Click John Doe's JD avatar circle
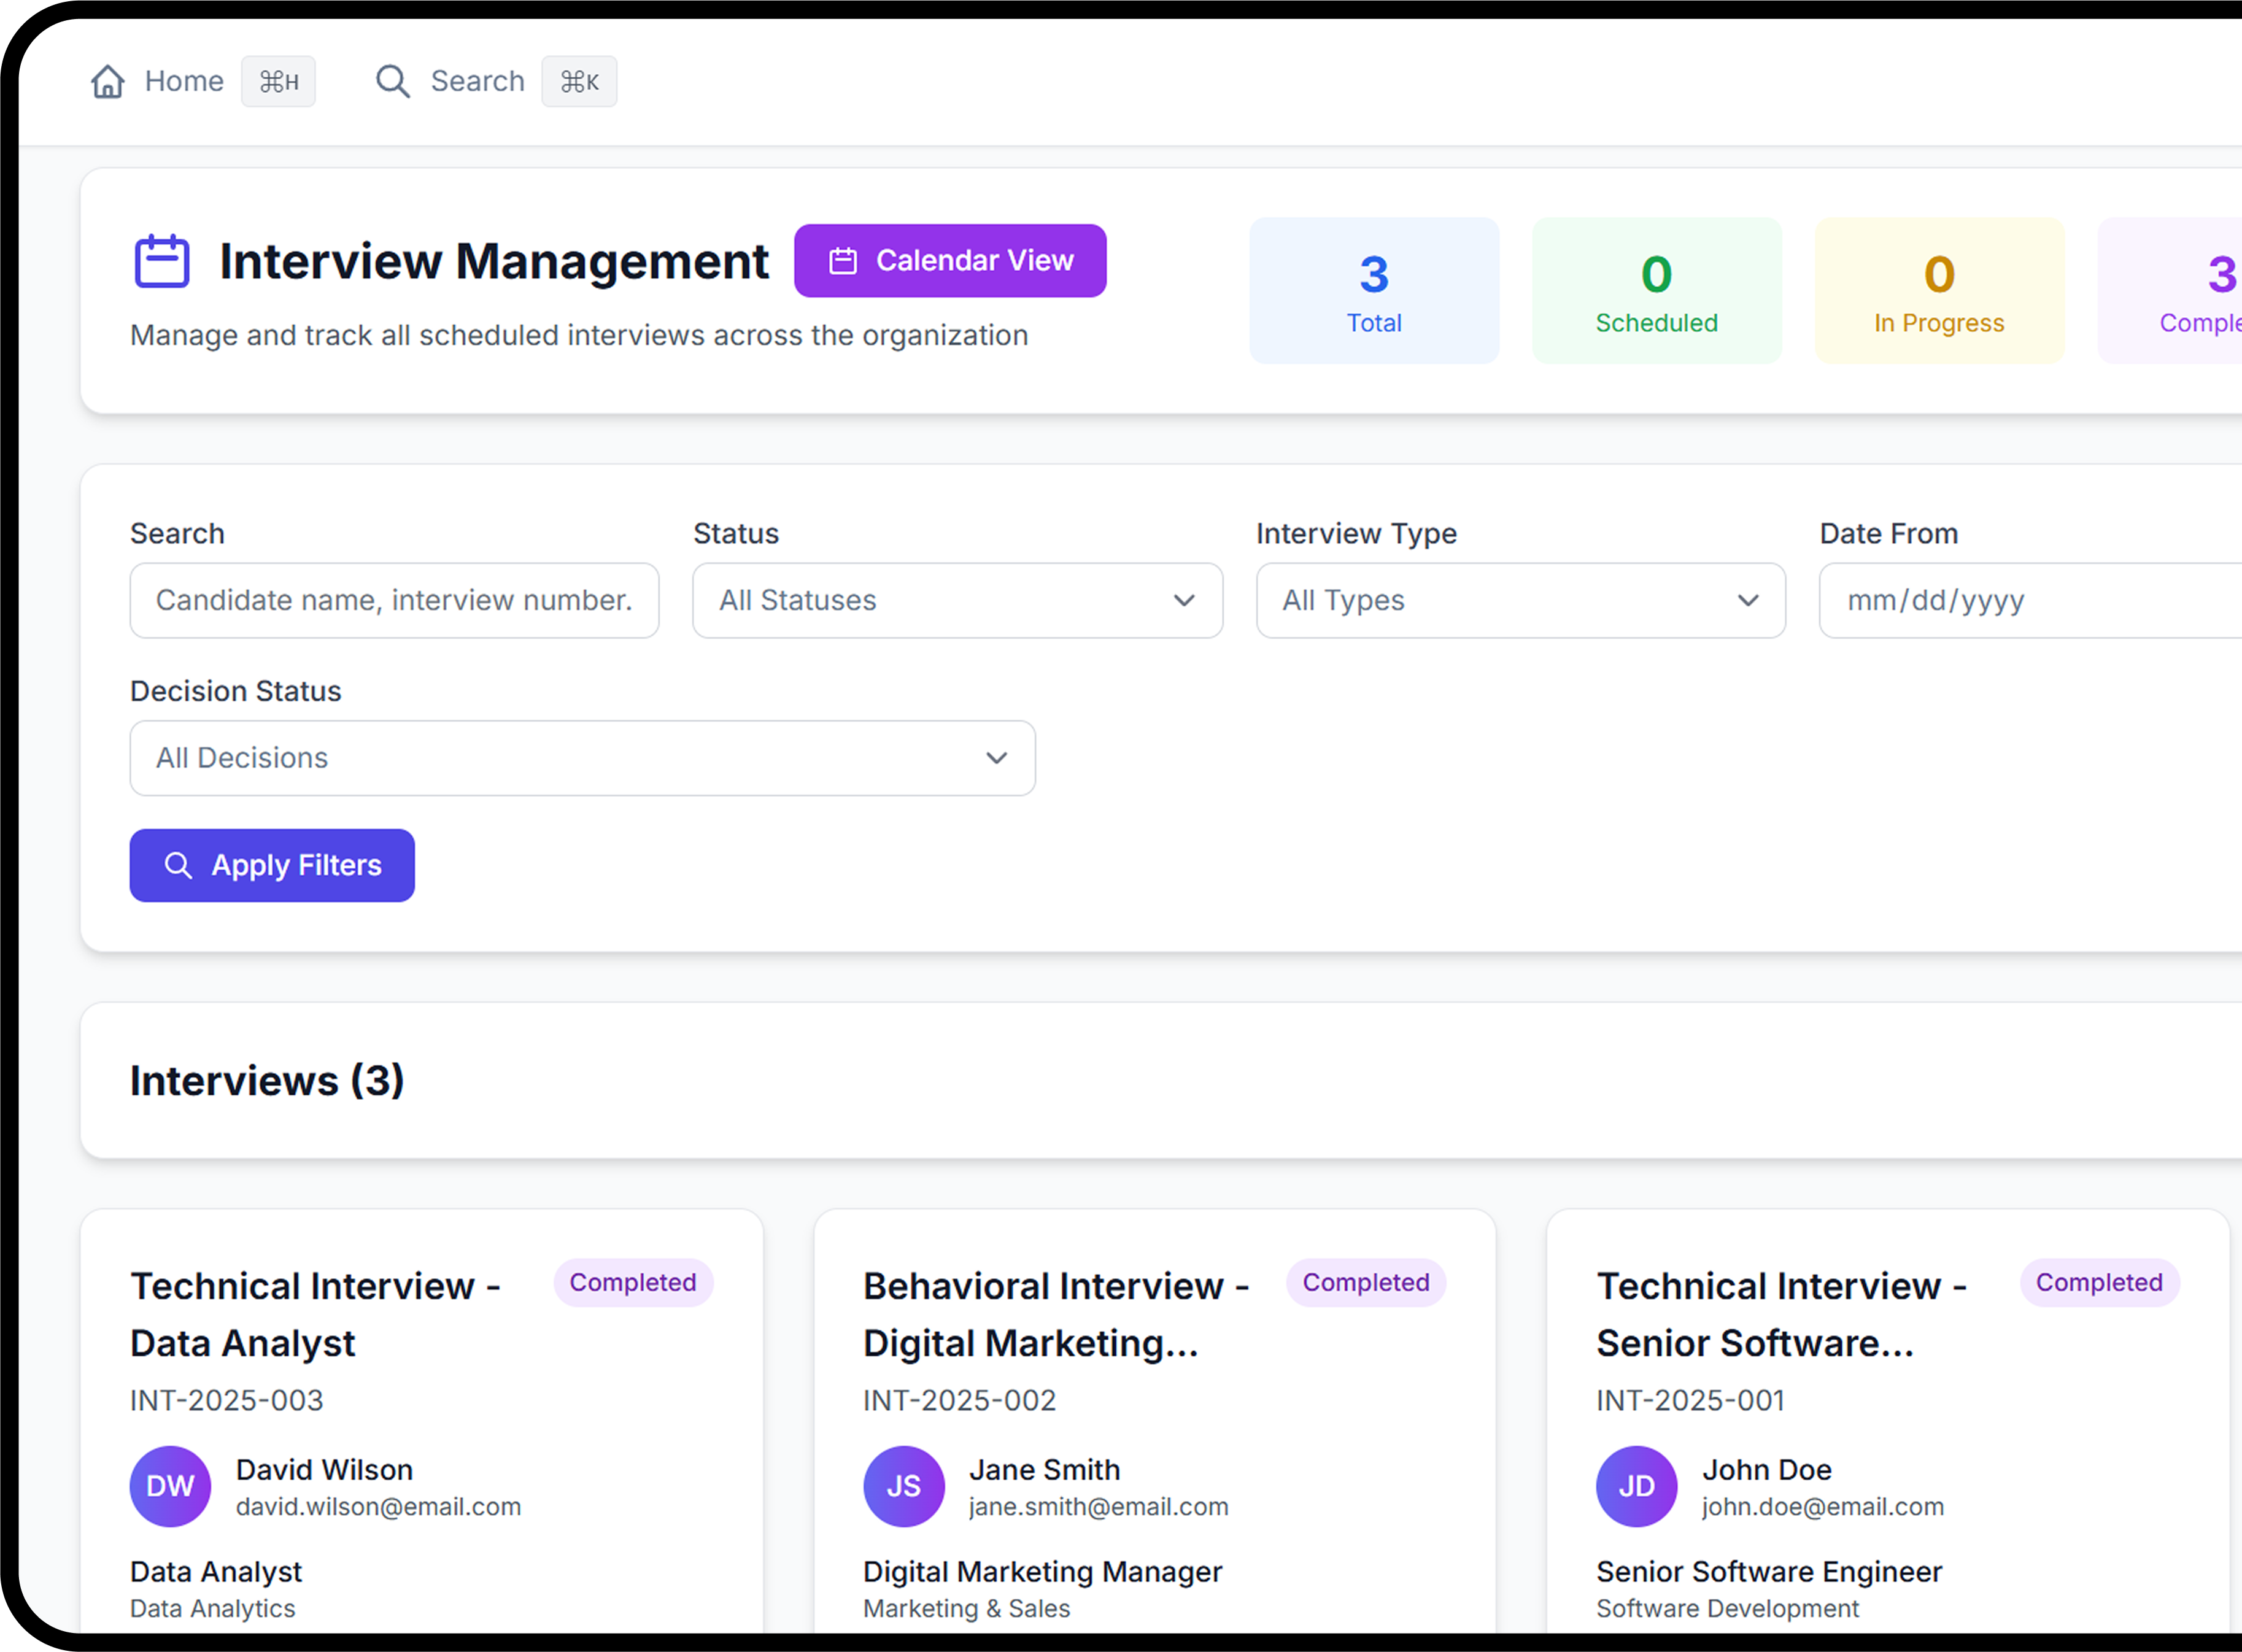Viewport: 2242px width, 1652px height. [x=1636, y=1486]
